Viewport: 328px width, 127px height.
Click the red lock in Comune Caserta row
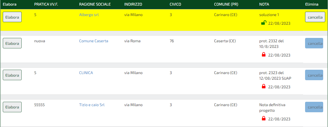[264, 54]
